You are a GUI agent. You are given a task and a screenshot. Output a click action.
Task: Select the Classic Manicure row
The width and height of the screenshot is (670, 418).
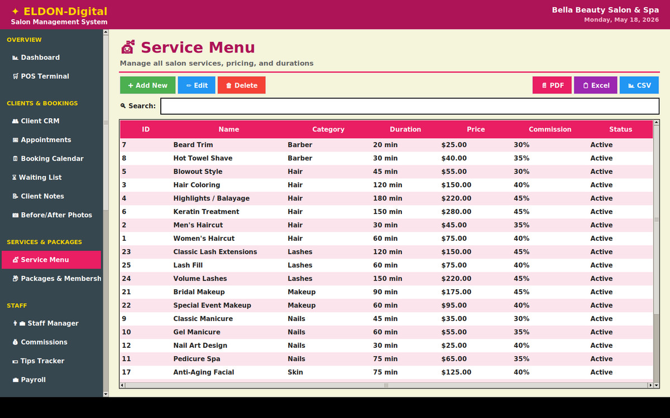386,319
